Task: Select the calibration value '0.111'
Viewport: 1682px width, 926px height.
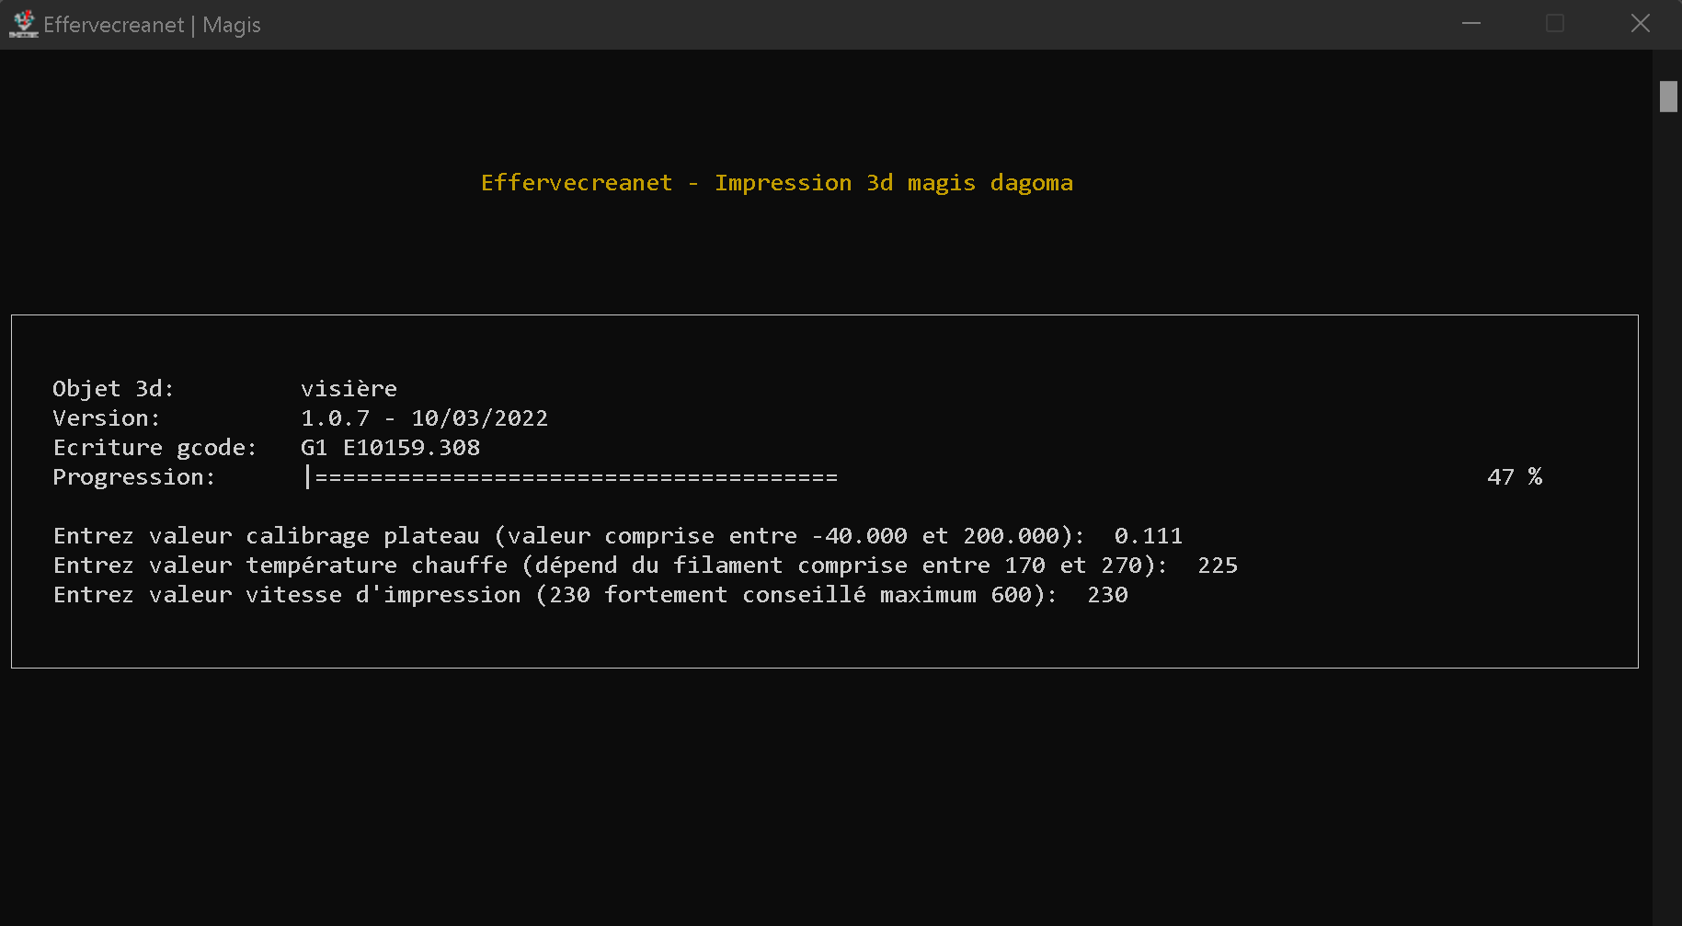Action: [x=1149, y=536]
